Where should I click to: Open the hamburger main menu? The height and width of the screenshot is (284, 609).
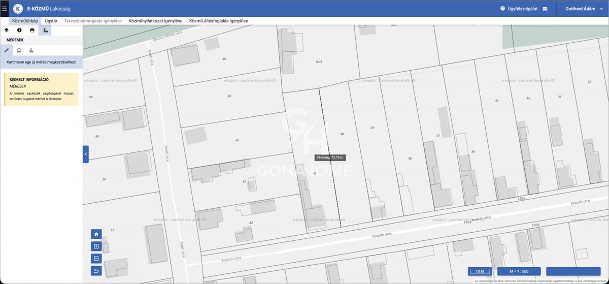click(5, 9)
